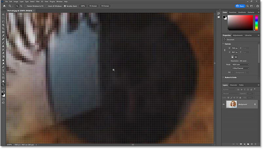Select the Object Selection tool
263x149 pixels.
[x=3, y=25]
